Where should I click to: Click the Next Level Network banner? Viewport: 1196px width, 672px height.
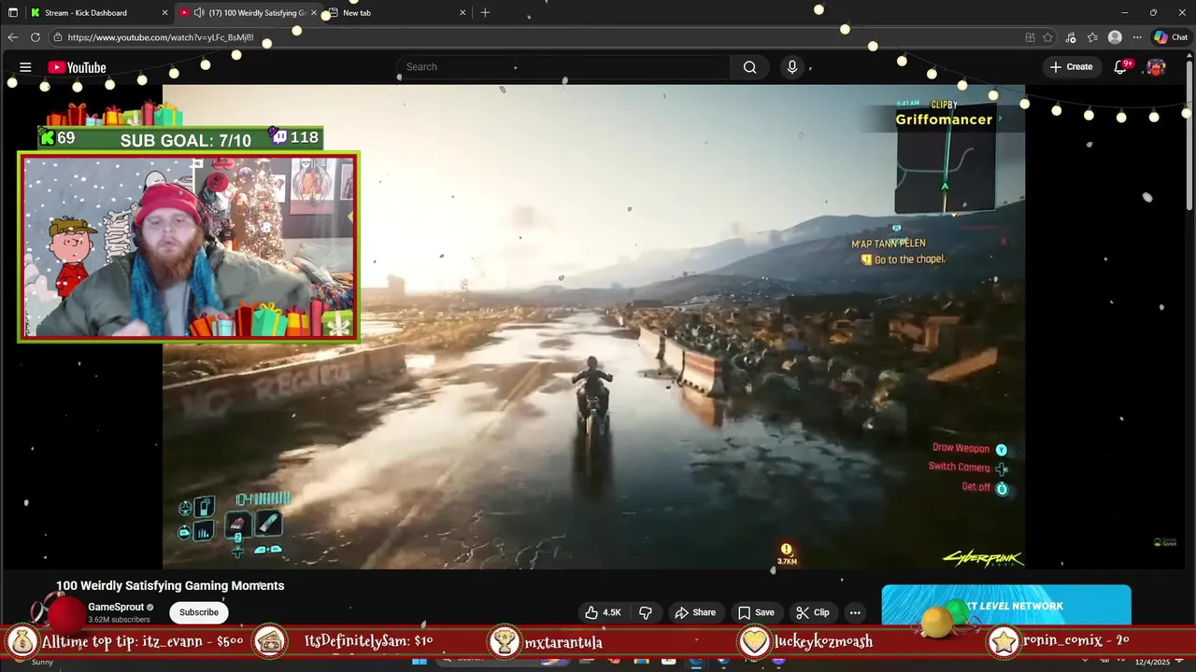pyautogui.click(x=1006, y=605)
